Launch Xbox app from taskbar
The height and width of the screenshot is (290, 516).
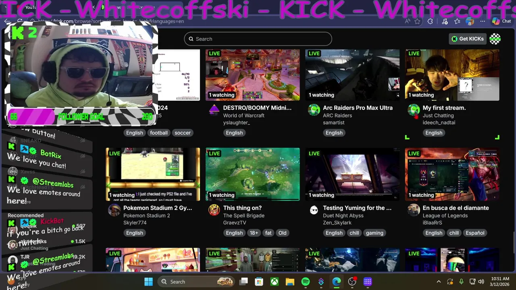pos(275,282)
